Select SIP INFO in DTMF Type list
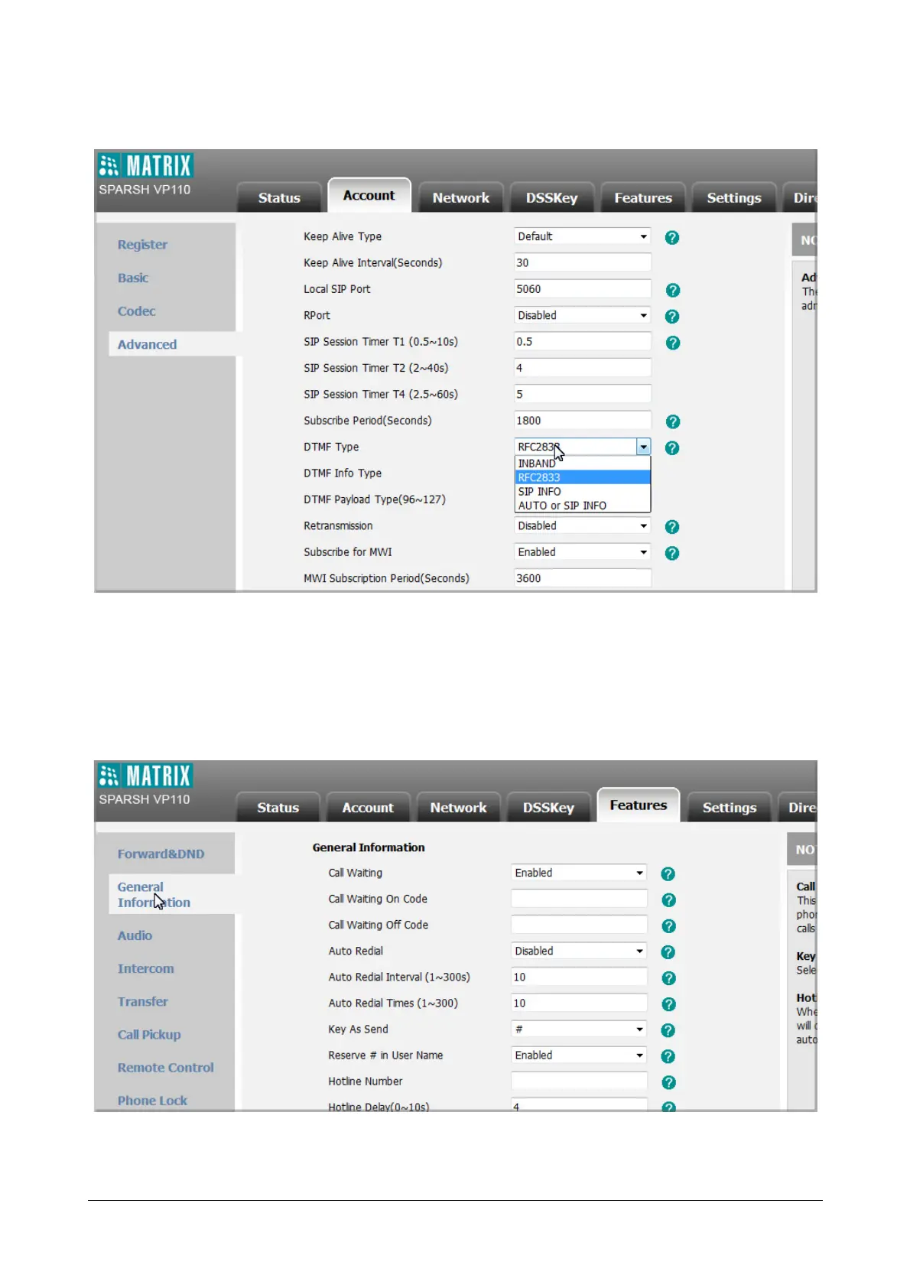 [583, 492]
